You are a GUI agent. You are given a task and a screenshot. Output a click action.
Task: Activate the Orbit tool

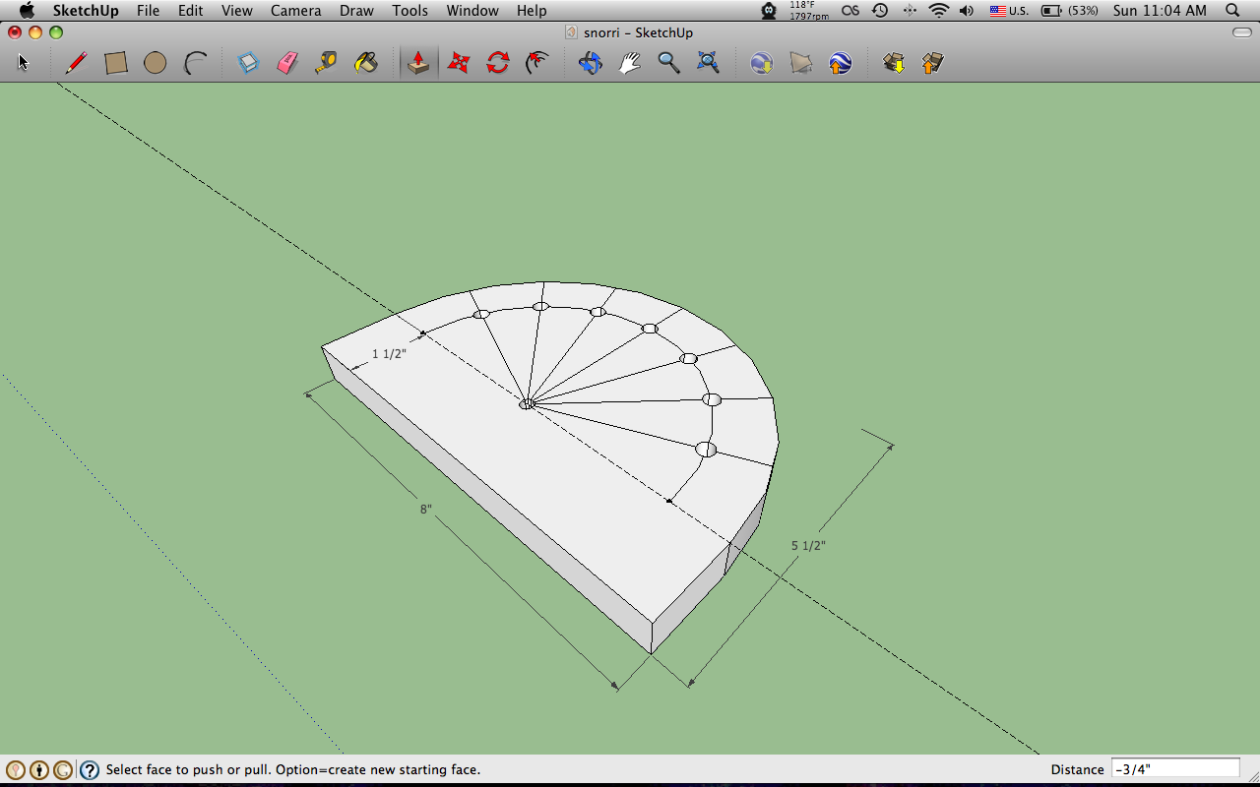[x=590, y=63]
